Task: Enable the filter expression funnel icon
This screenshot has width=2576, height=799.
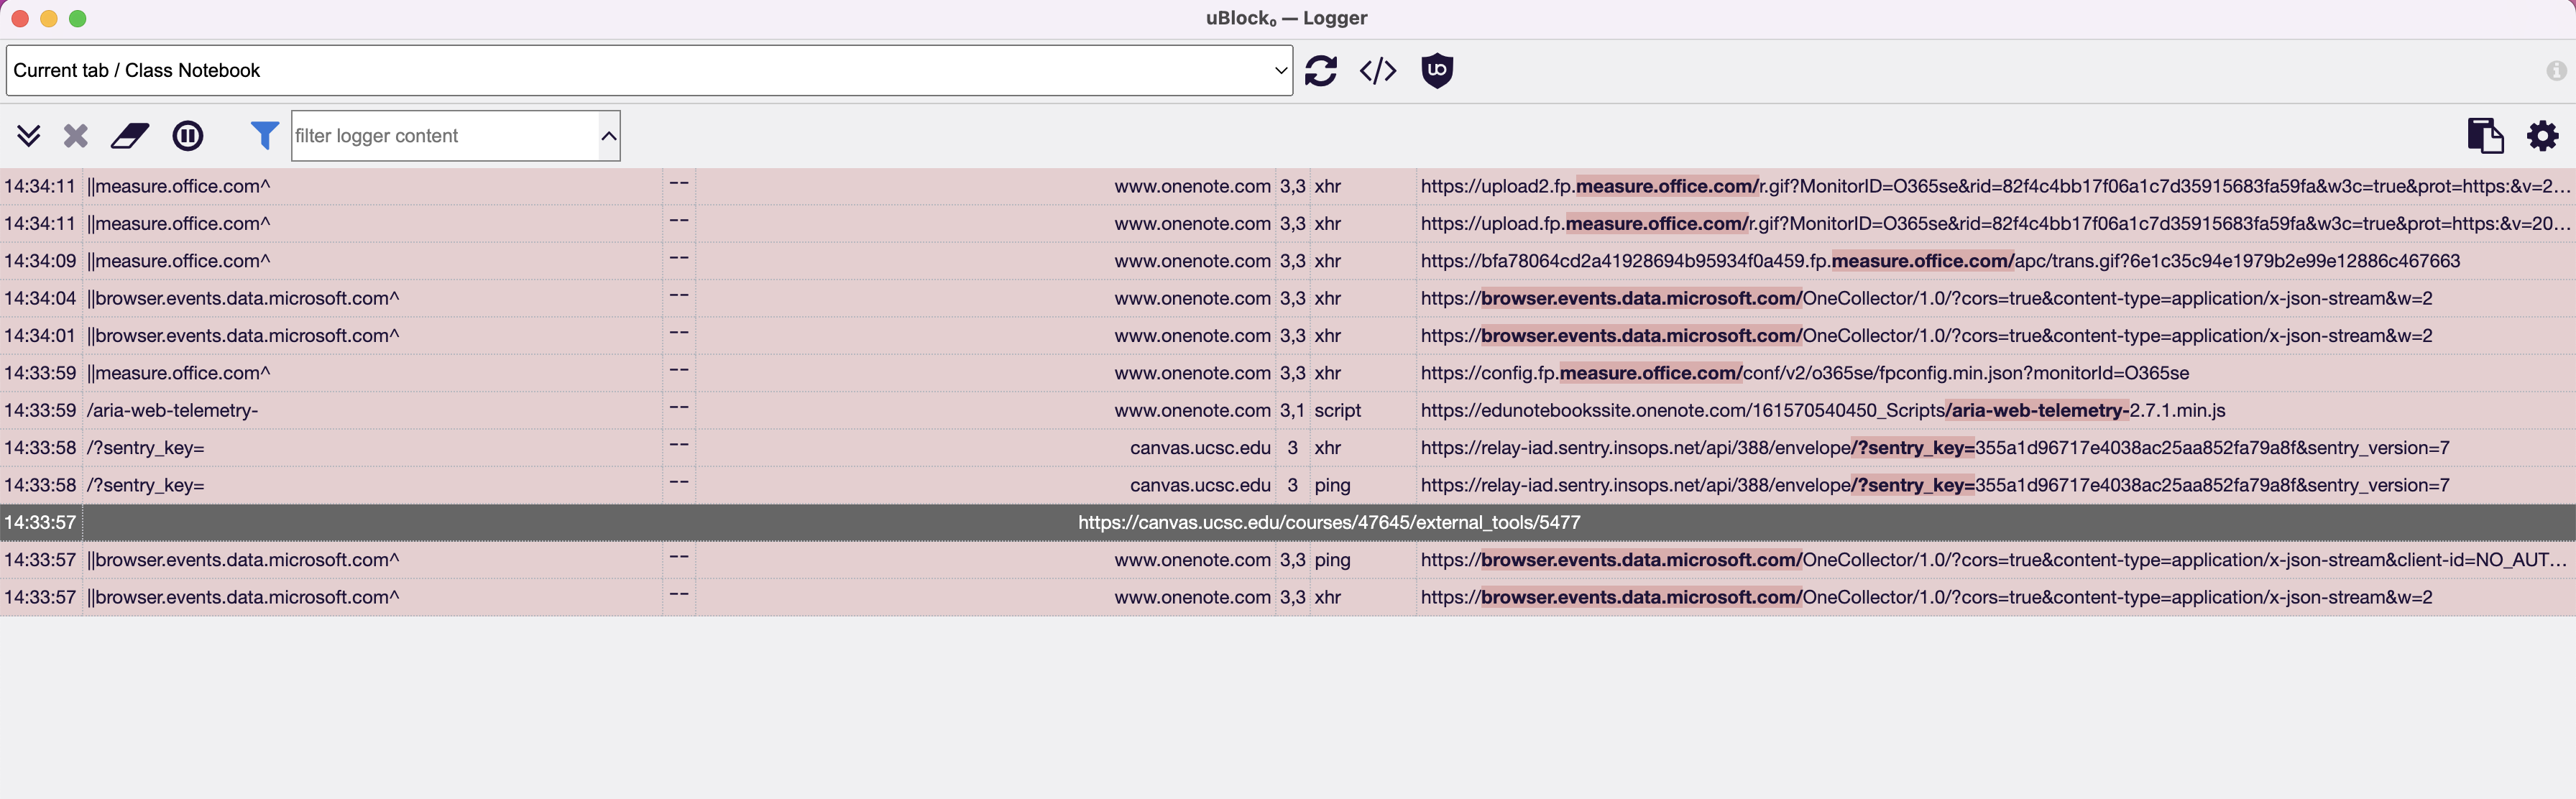Action: click(263, 136)
